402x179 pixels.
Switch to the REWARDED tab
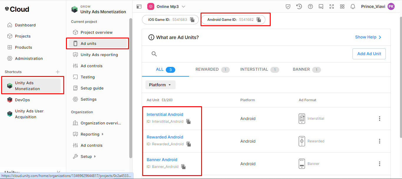point(207,70)
